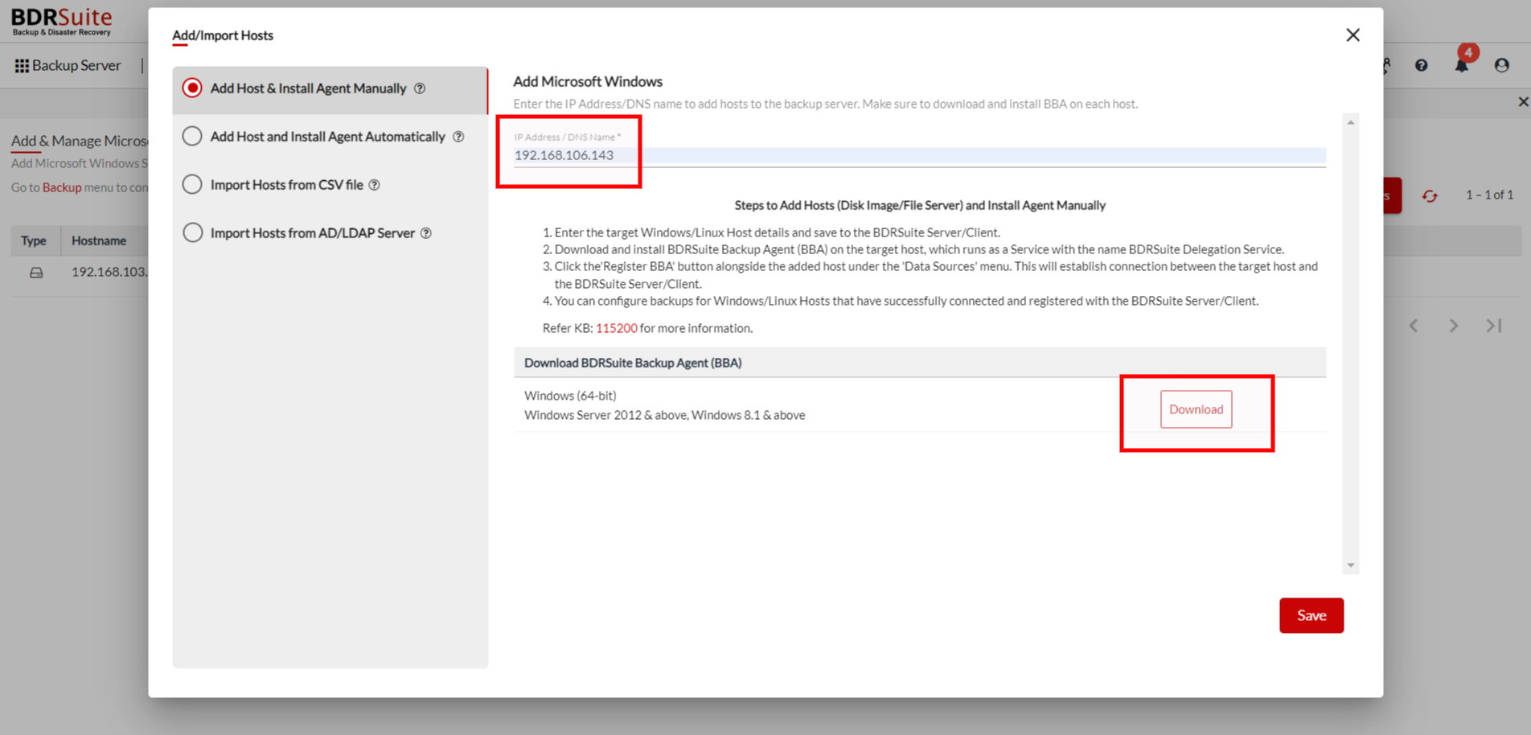
Task: Click the Add/Import Hosts dialog title
Action: [223, 35]
